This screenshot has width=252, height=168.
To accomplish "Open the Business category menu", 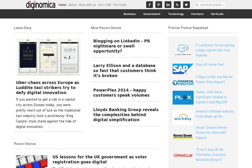I will point(129,14).
